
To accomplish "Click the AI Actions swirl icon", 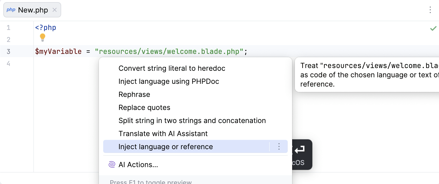I will click(112, 164).
